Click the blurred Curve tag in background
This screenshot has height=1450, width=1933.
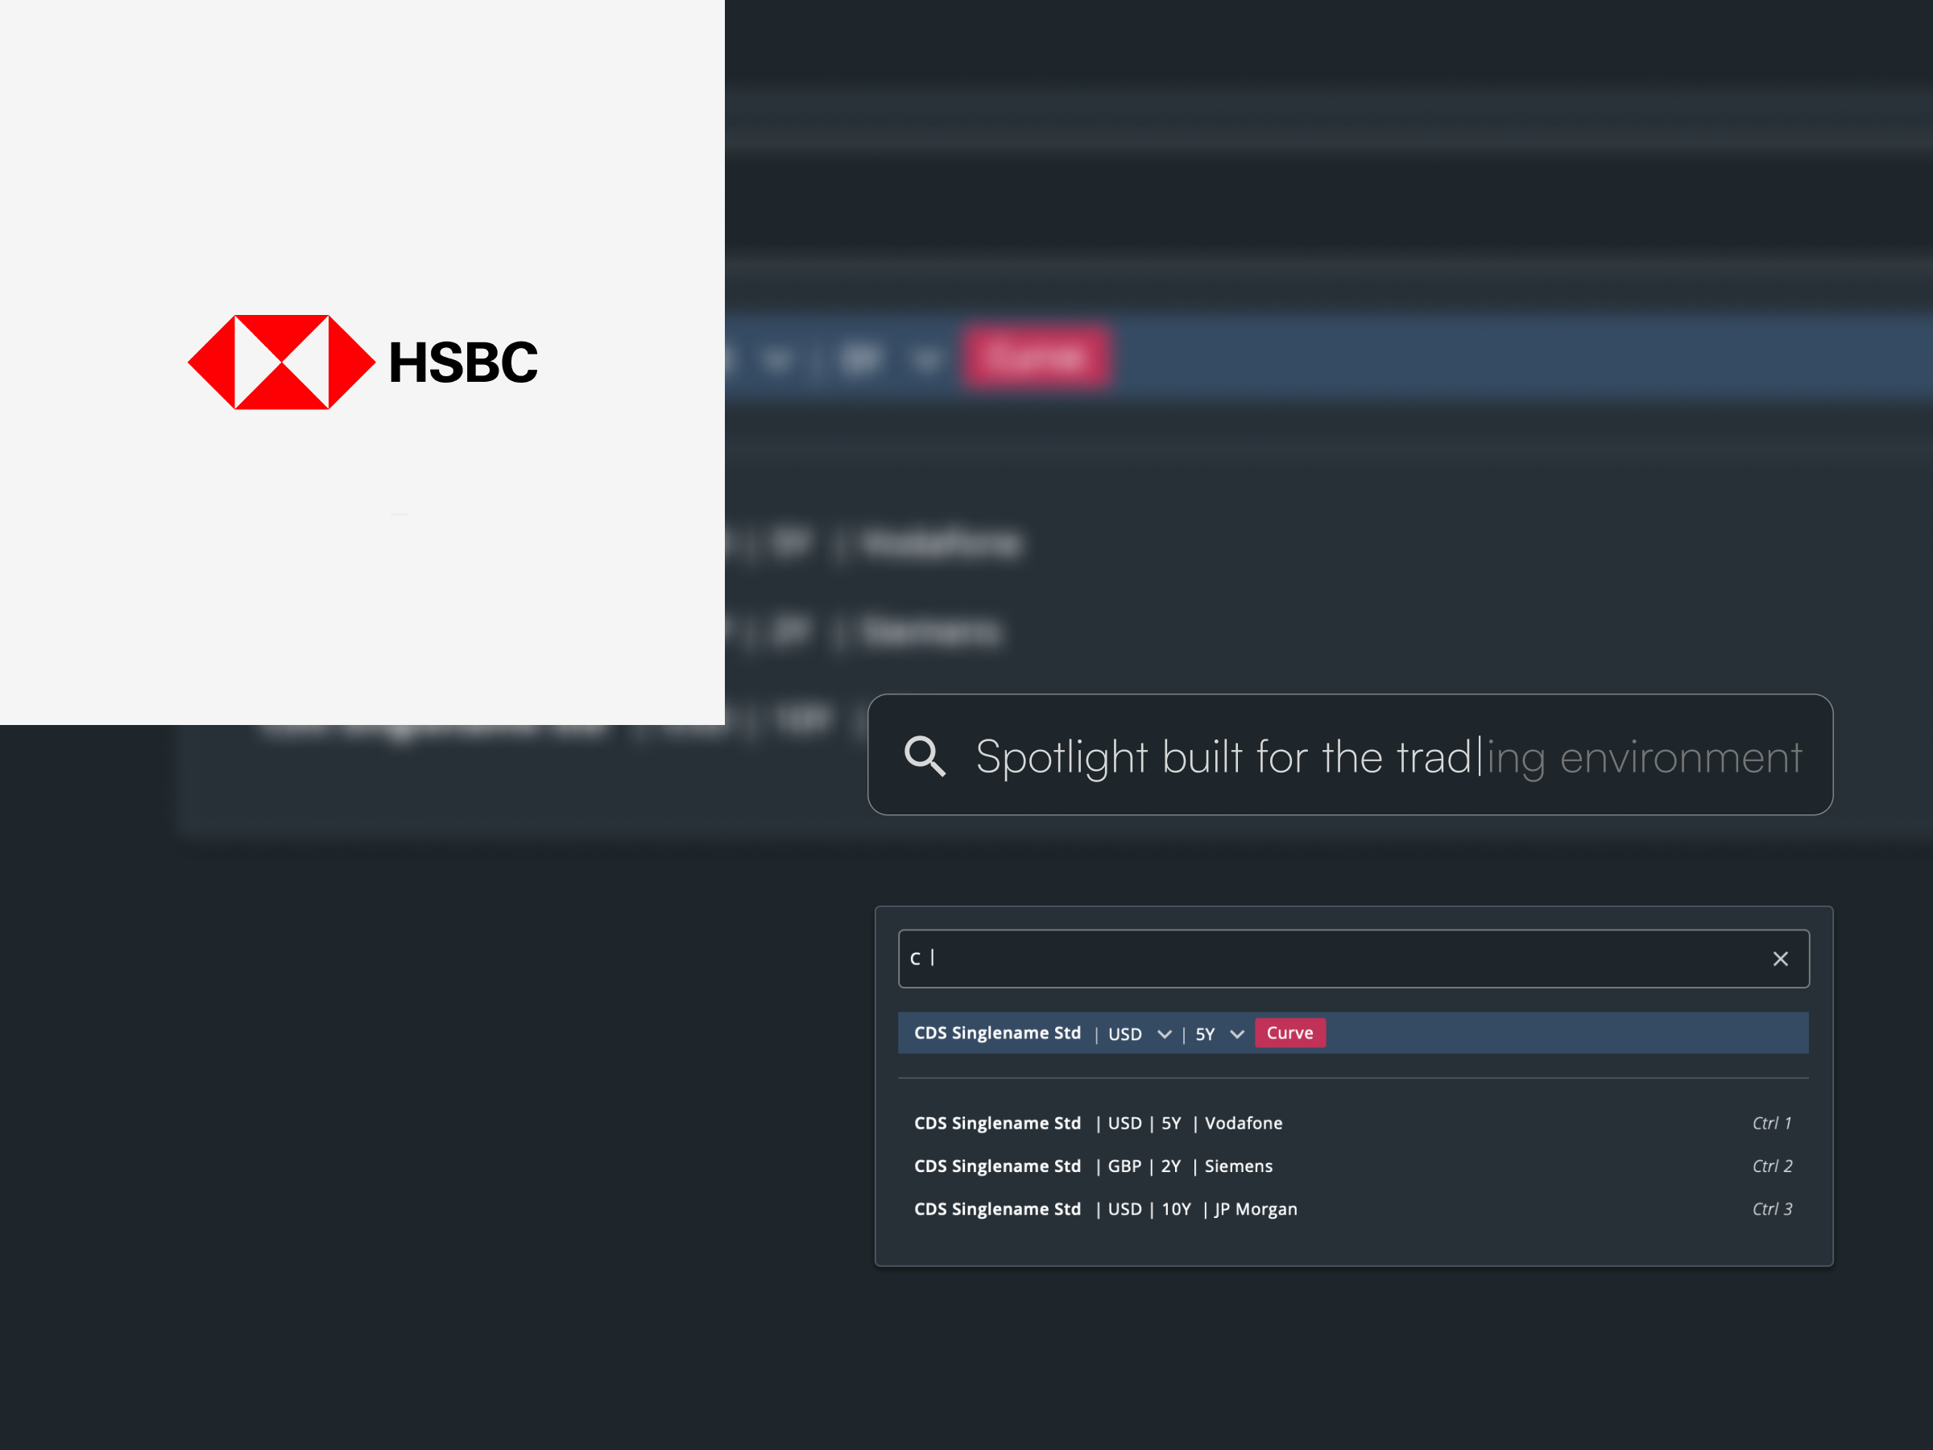click(1037, 357)
